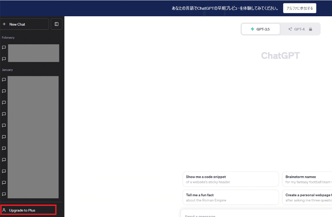Click the January section label

point(7,70)
